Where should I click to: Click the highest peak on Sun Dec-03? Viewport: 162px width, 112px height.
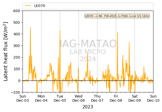point(30,27)
